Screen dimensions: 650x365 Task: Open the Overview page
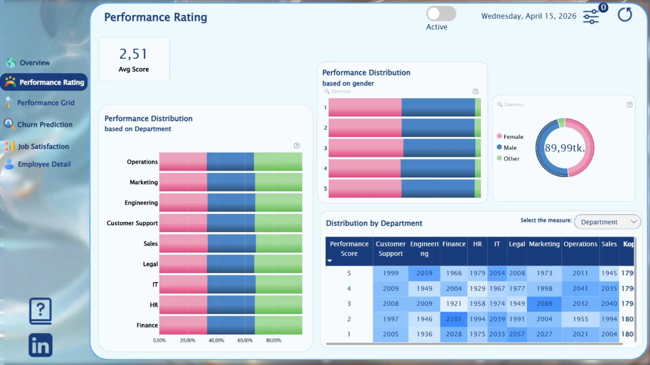(35, 63)
